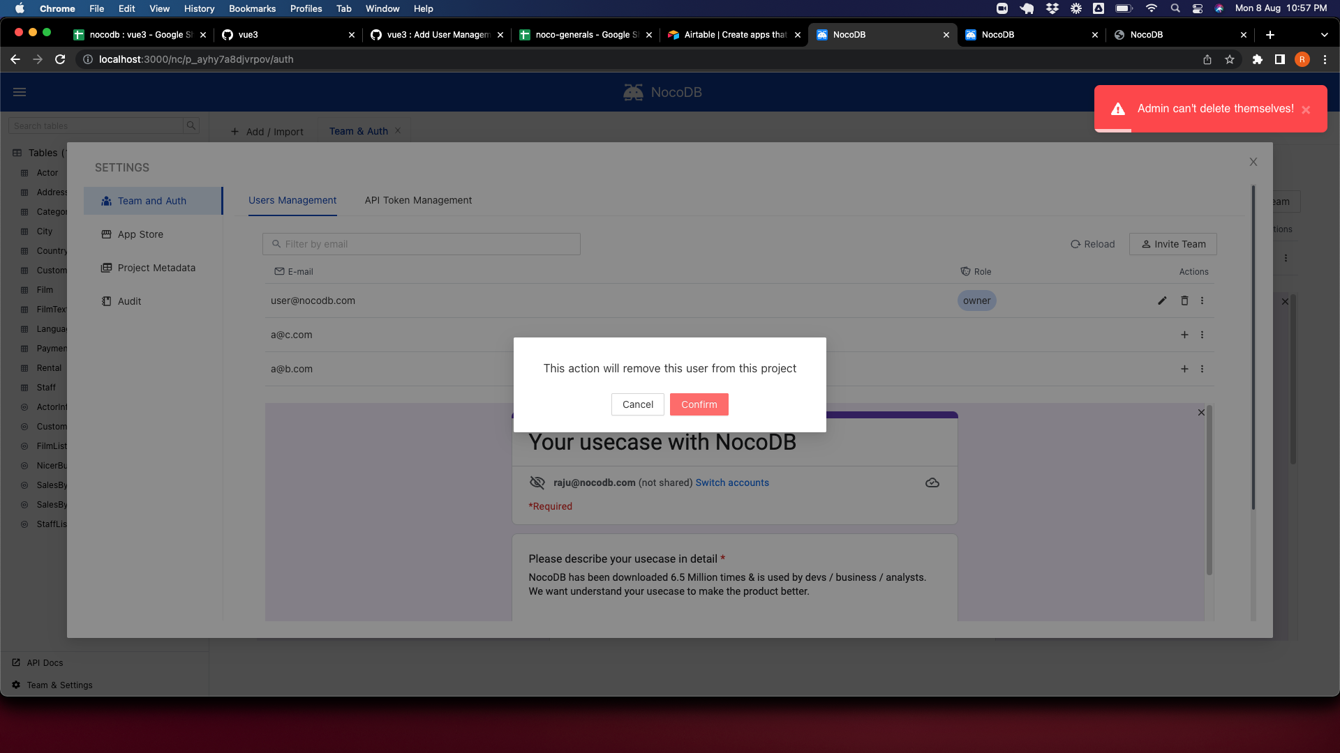Open the Bookmarks menu
The width and height of the screenshot is (1340, 753).
pos(252,8)
